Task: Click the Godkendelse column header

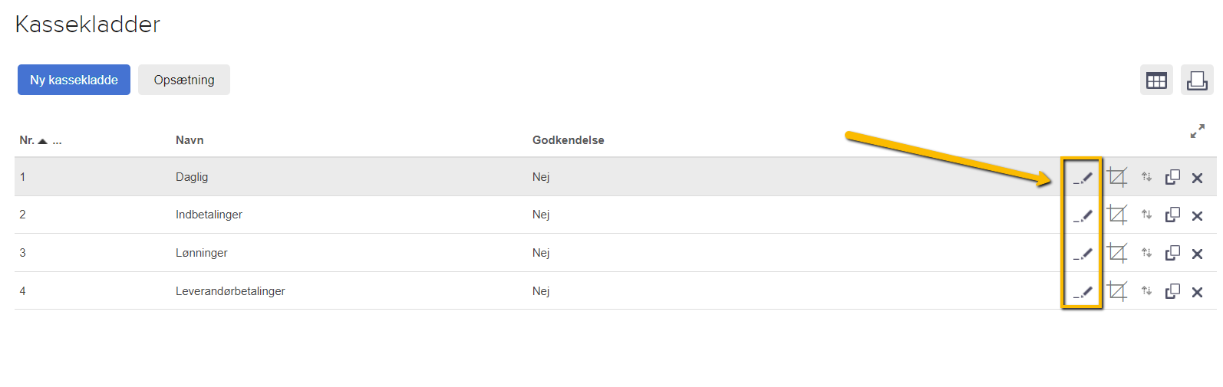Action: tap(568, 140)
